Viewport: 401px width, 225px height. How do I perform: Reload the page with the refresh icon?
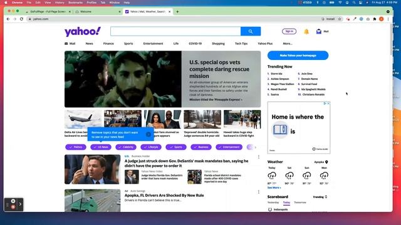[21, 19]
